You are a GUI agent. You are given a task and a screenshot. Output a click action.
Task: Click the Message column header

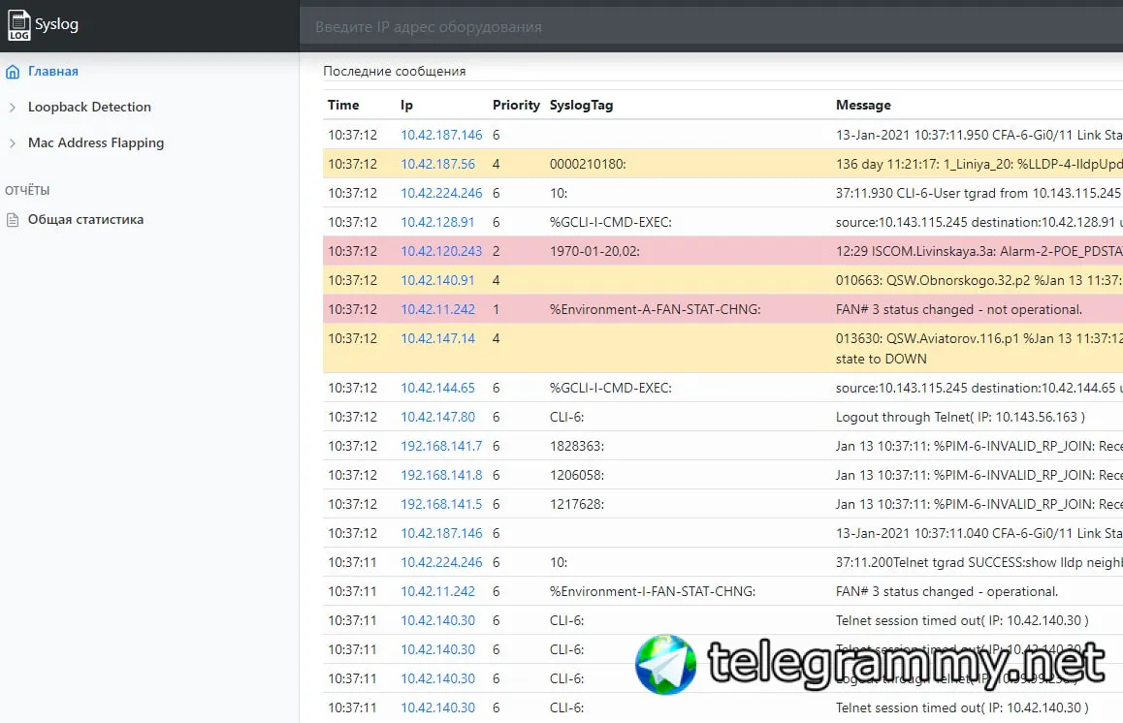863,106
